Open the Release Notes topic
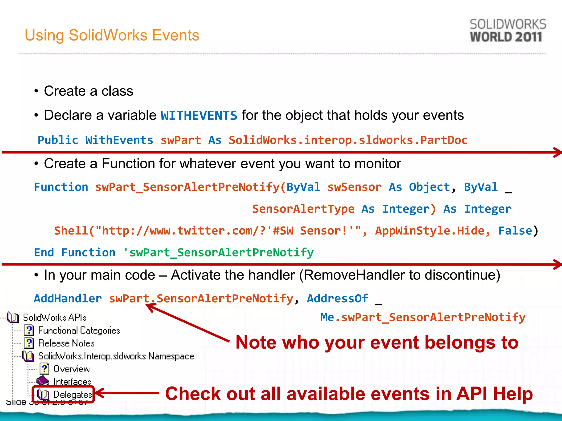 pyautogui.click(x=66, y=343)
